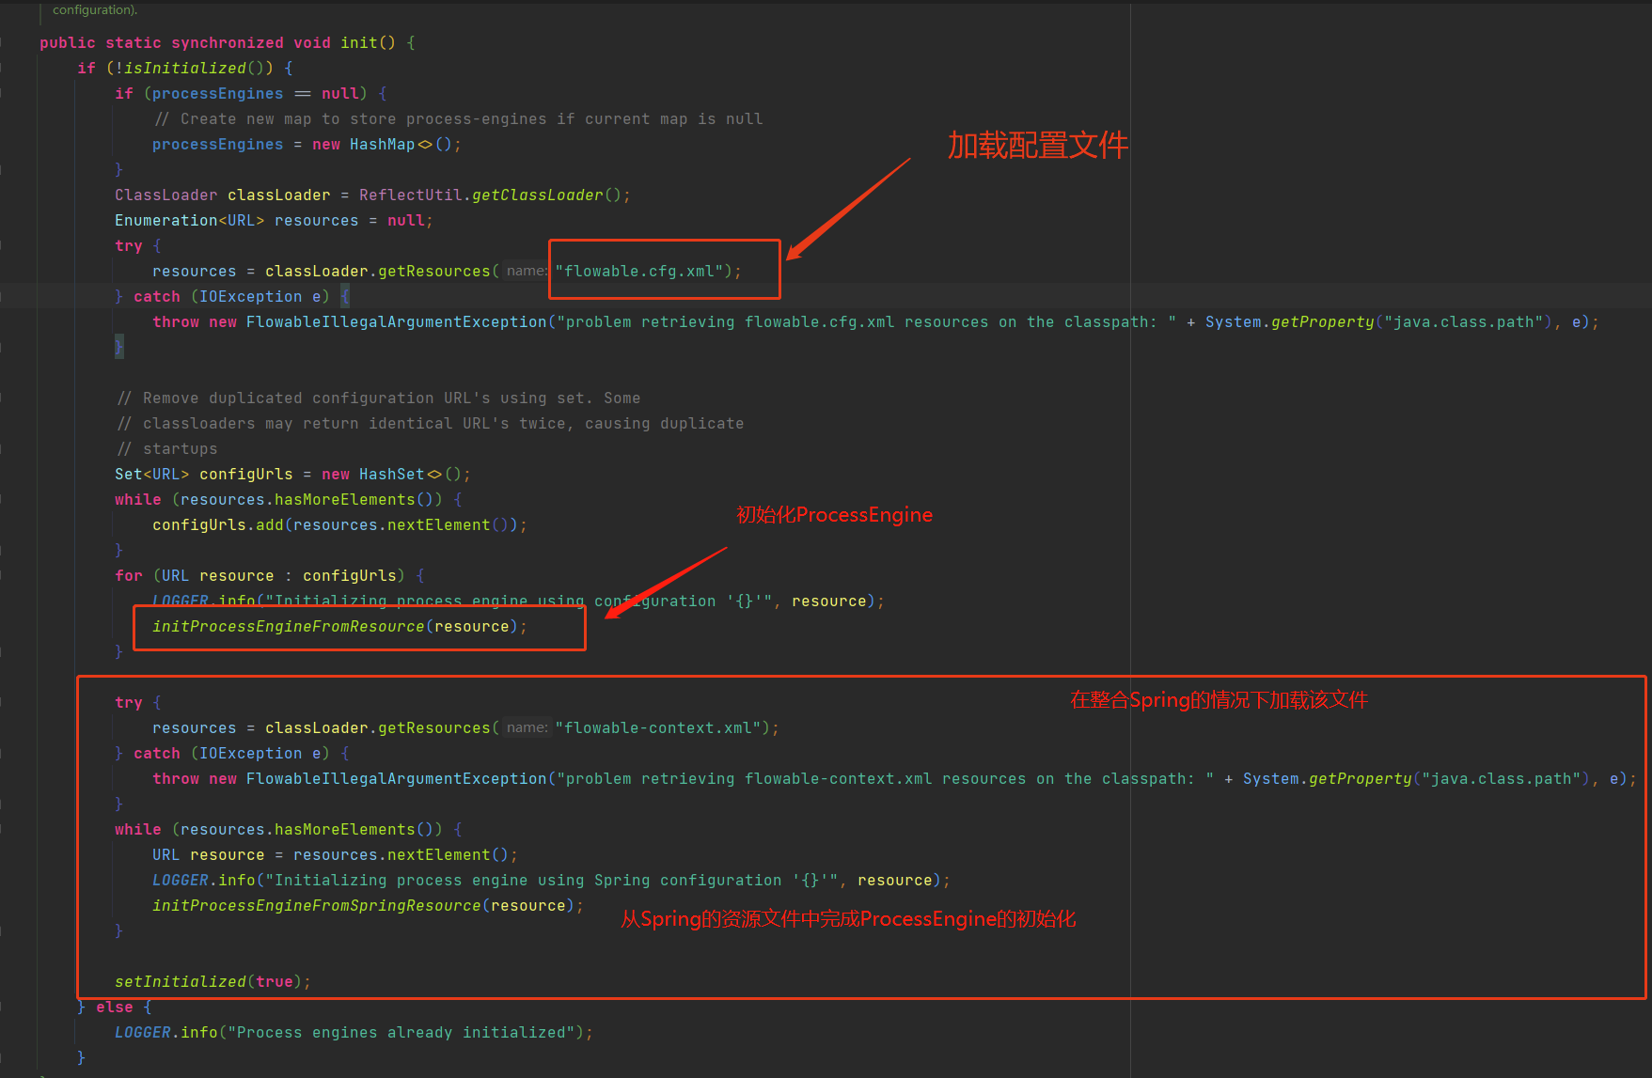Click 'configUrls.add' call in while loop
1652x1078 pixels.
(217, 525)
